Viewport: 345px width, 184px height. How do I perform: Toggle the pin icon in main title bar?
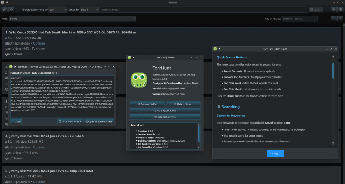7,3
